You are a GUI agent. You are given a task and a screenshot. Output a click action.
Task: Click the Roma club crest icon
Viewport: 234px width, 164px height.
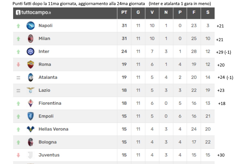30,64
